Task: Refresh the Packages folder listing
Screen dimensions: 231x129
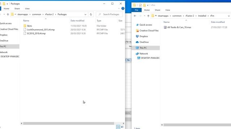Action: [91, 14]
